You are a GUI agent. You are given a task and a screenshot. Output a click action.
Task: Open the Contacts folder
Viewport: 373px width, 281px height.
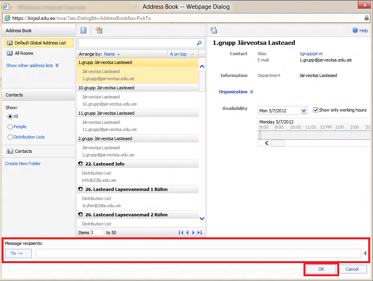(23, 151)
